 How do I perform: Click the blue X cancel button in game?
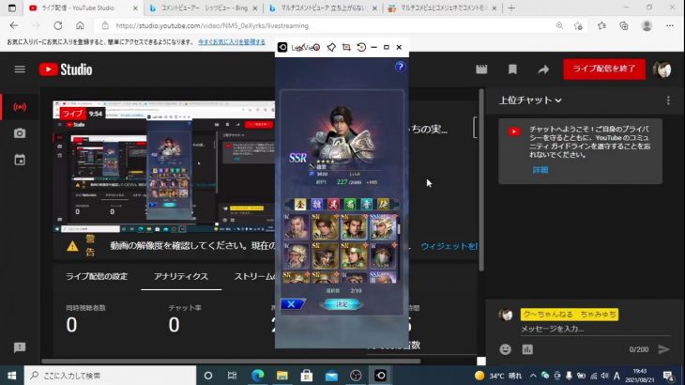[292, 304]
